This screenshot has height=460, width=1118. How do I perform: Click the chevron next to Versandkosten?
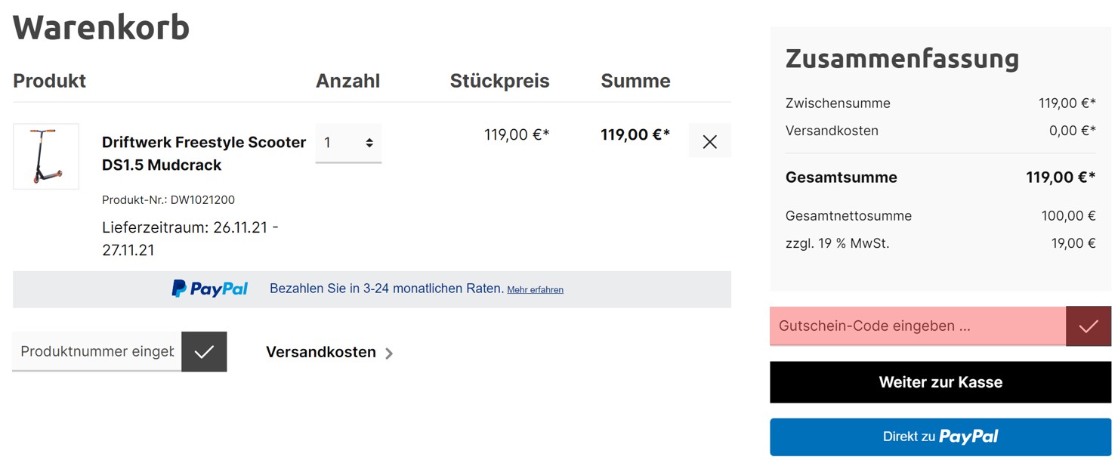(389, 353)
